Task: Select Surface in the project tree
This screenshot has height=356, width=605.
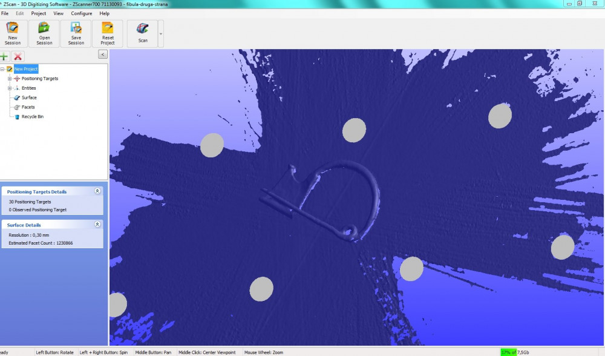Action: (29, 97)
